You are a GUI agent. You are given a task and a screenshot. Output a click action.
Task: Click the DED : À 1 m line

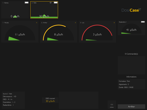coord(8,99)
